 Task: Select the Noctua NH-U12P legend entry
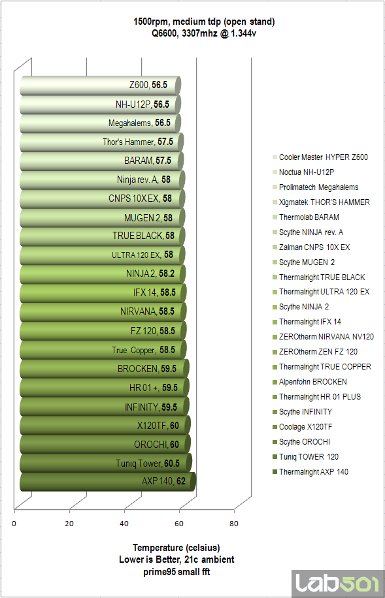click(x=303, y=172)
